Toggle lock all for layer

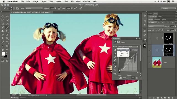tap(162, 30)
